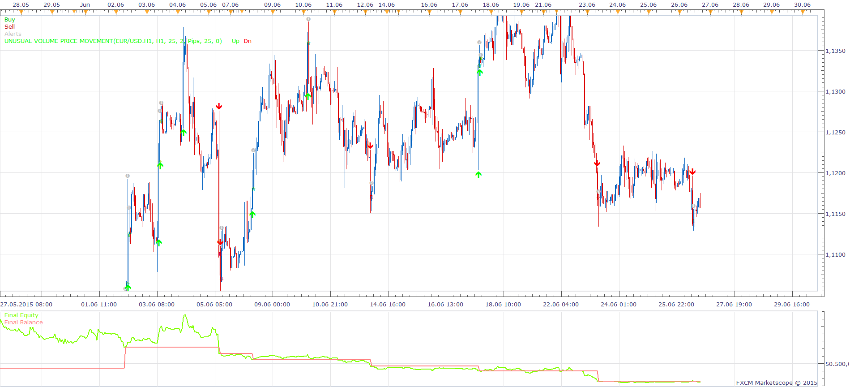Click the orange day marker below 02.06
This screenshot has width=850, height=387.
click(x=116, y=12)
